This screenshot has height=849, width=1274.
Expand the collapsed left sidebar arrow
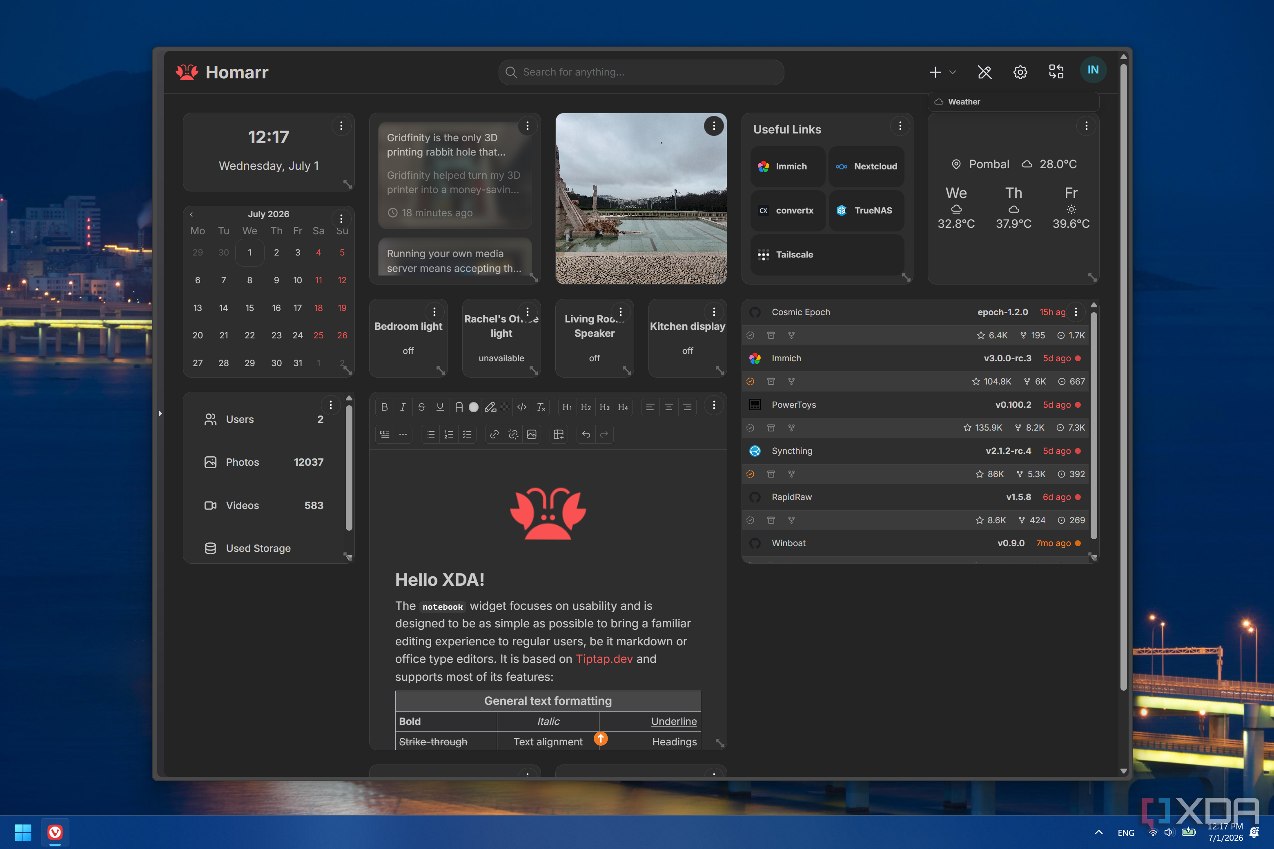(x=160, y=413)
